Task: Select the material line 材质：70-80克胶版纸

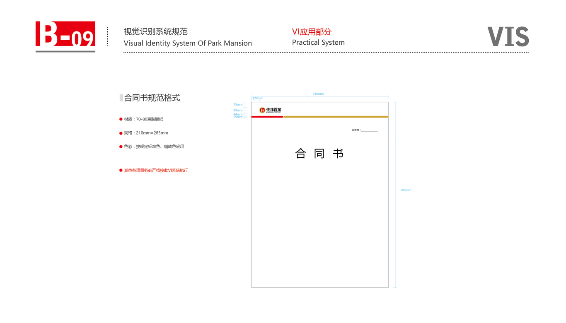Action: [x=144, y=119]
